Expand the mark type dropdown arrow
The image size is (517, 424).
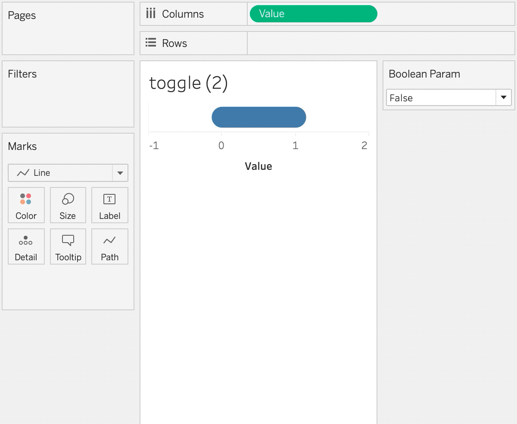pyautogui.click(x=120, y=173)
